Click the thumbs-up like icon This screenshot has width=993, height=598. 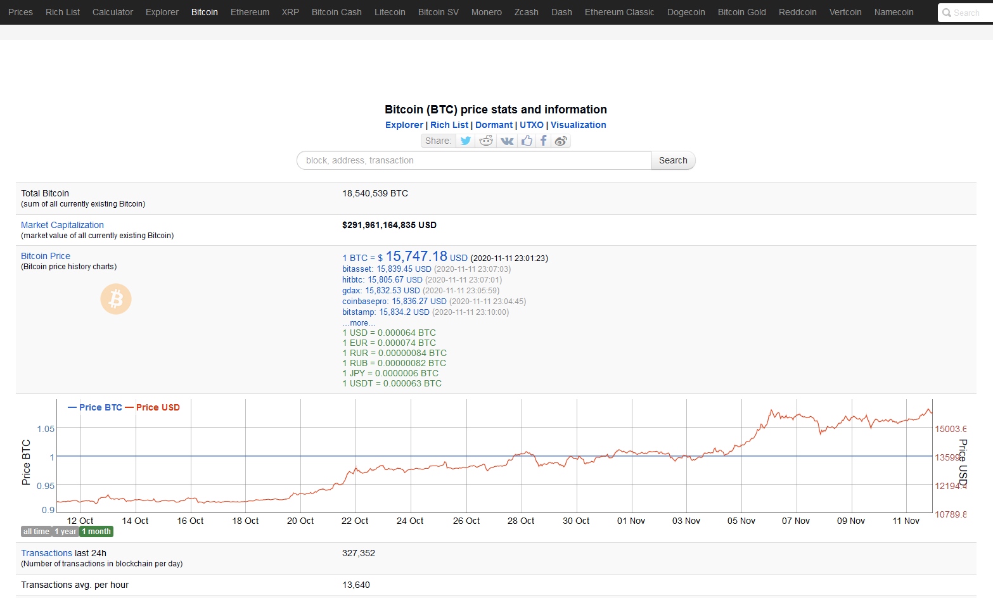(x=527, y=141)
